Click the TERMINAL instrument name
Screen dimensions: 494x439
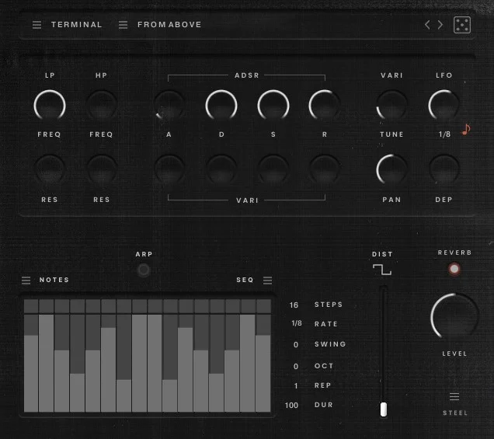point(77,25)
